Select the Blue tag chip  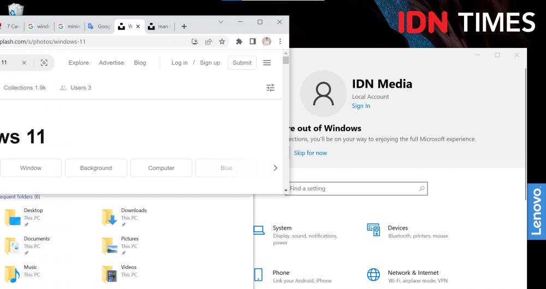(x=227, y=168)
